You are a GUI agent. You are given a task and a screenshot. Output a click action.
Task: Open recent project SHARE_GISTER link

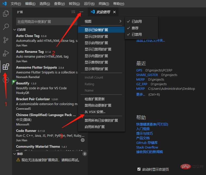pos(147,75)
